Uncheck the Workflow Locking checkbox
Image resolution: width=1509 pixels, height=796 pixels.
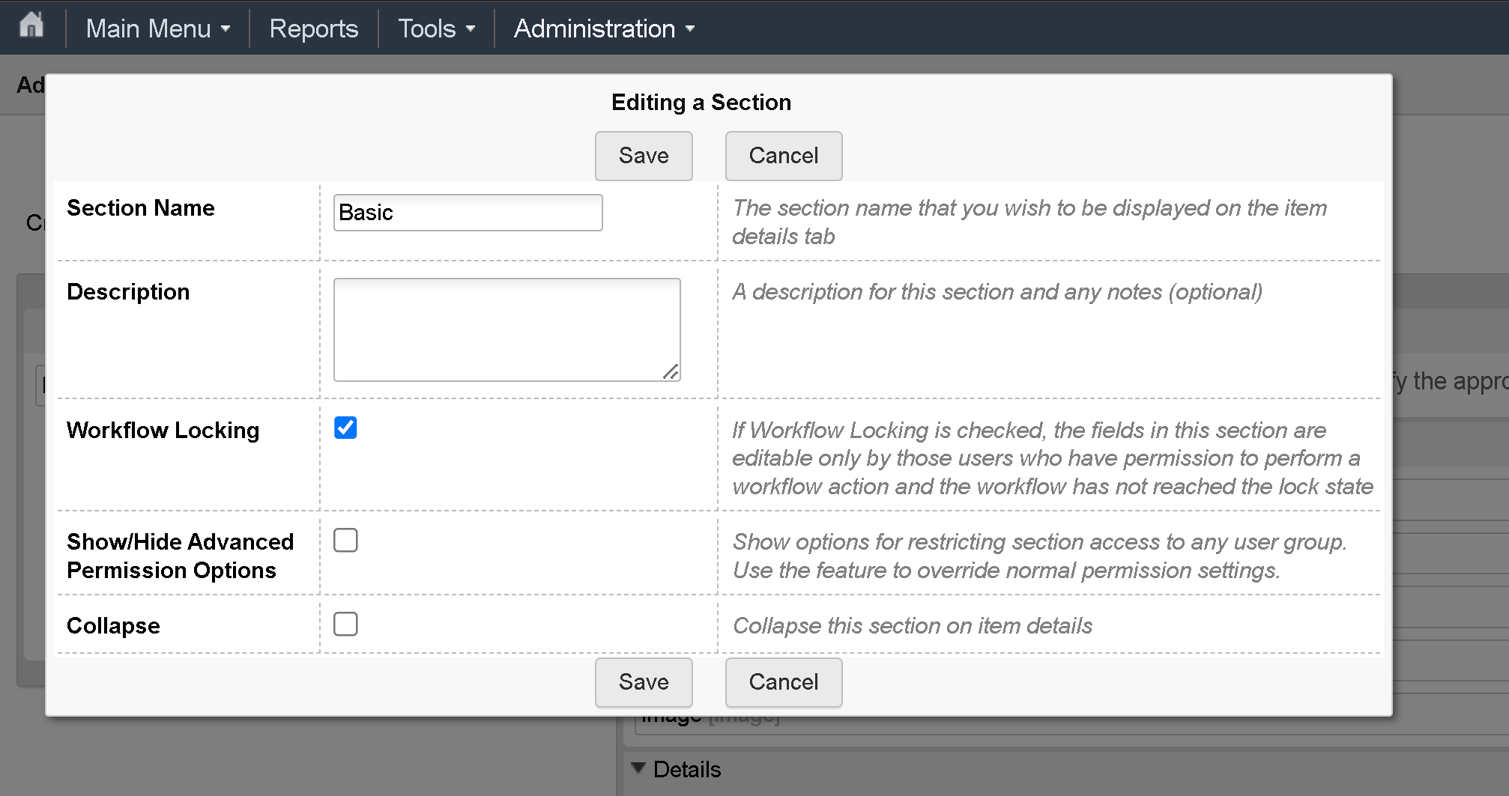point(345,428)
